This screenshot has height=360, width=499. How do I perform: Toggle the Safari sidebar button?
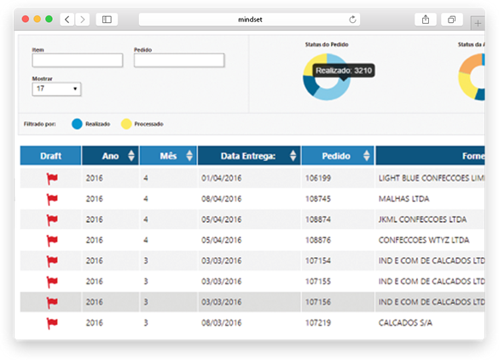107,20
